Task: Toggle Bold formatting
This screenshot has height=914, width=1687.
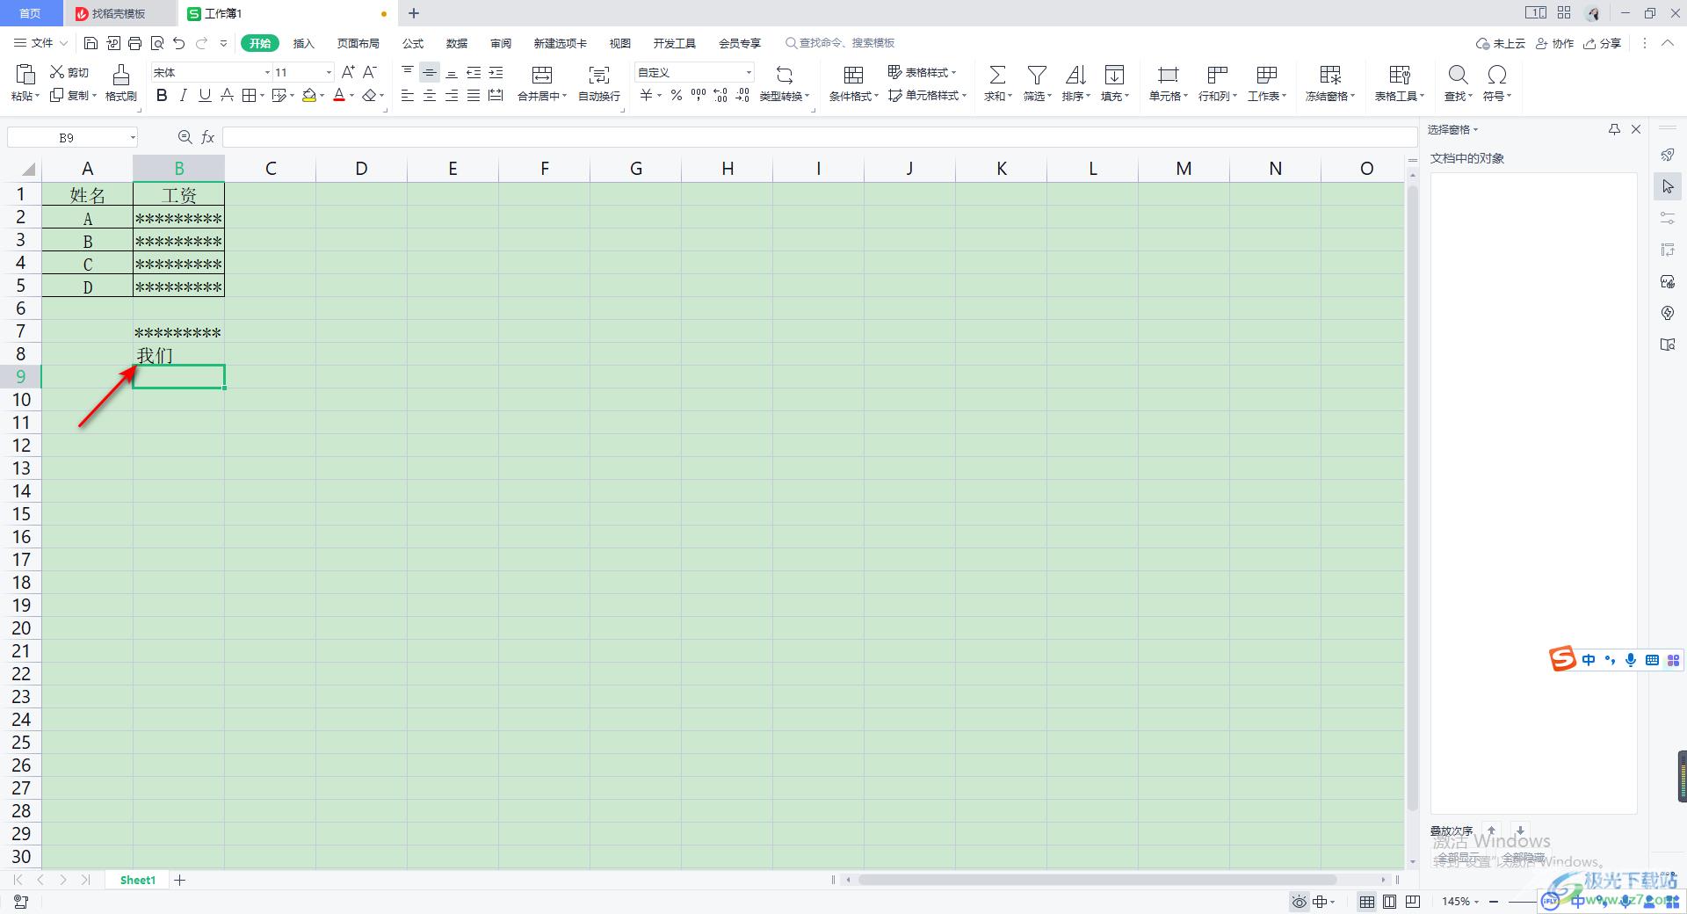Action: click(x=162, y=95)
